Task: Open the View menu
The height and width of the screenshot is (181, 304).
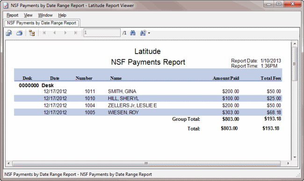Action: [x=28, y=15]
